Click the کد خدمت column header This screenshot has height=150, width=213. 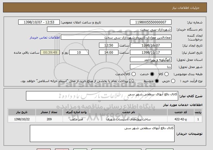pos(181,112)
